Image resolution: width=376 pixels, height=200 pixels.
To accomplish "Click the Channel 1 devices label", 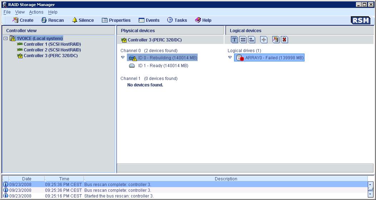I will 149,78.
